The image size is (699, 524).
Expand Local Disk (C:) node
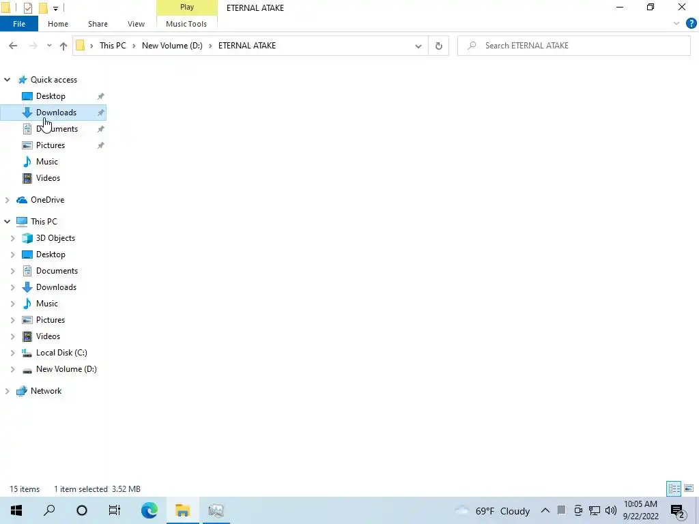(x=12, y=353)
